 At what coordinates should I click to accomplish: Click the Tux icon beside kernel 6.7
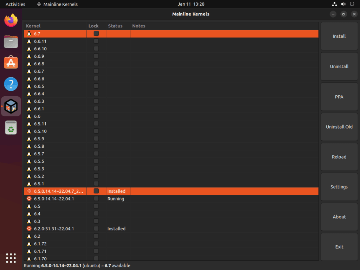point(28,34)
